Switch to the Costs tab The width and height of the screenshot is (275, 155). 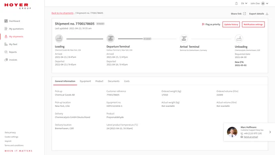[x=127, y=81]
